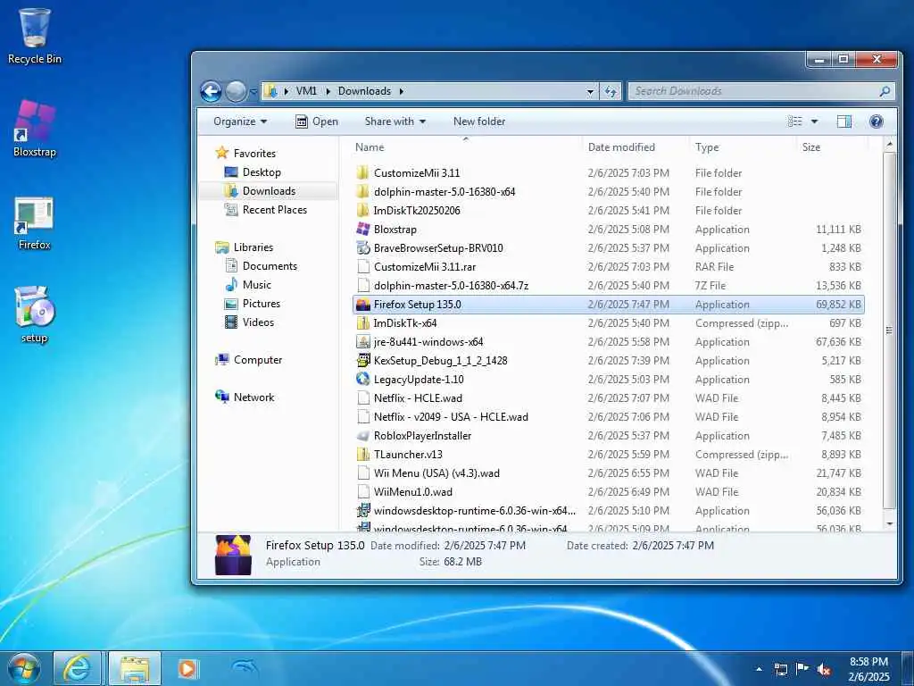Image resolution: width=914 pixels, height=686 pixels.
Task: Select Netflix - HCLE.wad file
Action: pyautogui.click(x=418, y=397)
